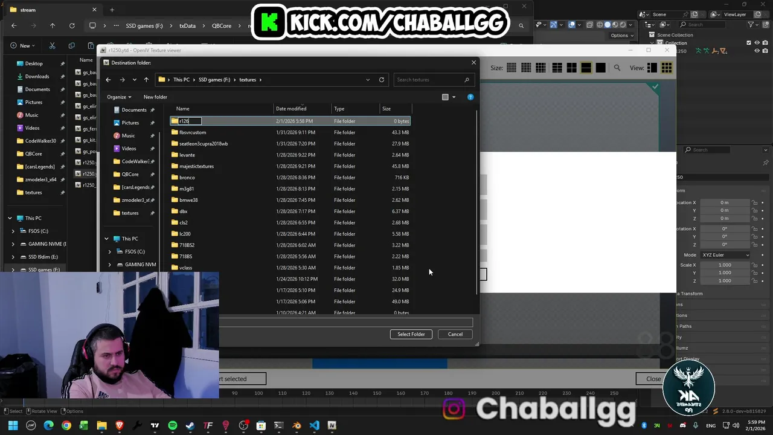The width and height of the screenshot is (773, 435).
Task: Click the Windows Start button
Action: point(13,425)
